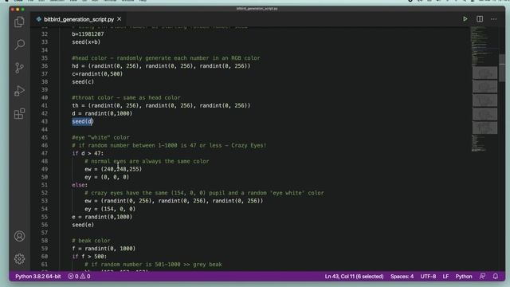Viewport: 510px width, 287px height.
Task: Click 'if f > 500:' on line 60
Action: [89, 257]
